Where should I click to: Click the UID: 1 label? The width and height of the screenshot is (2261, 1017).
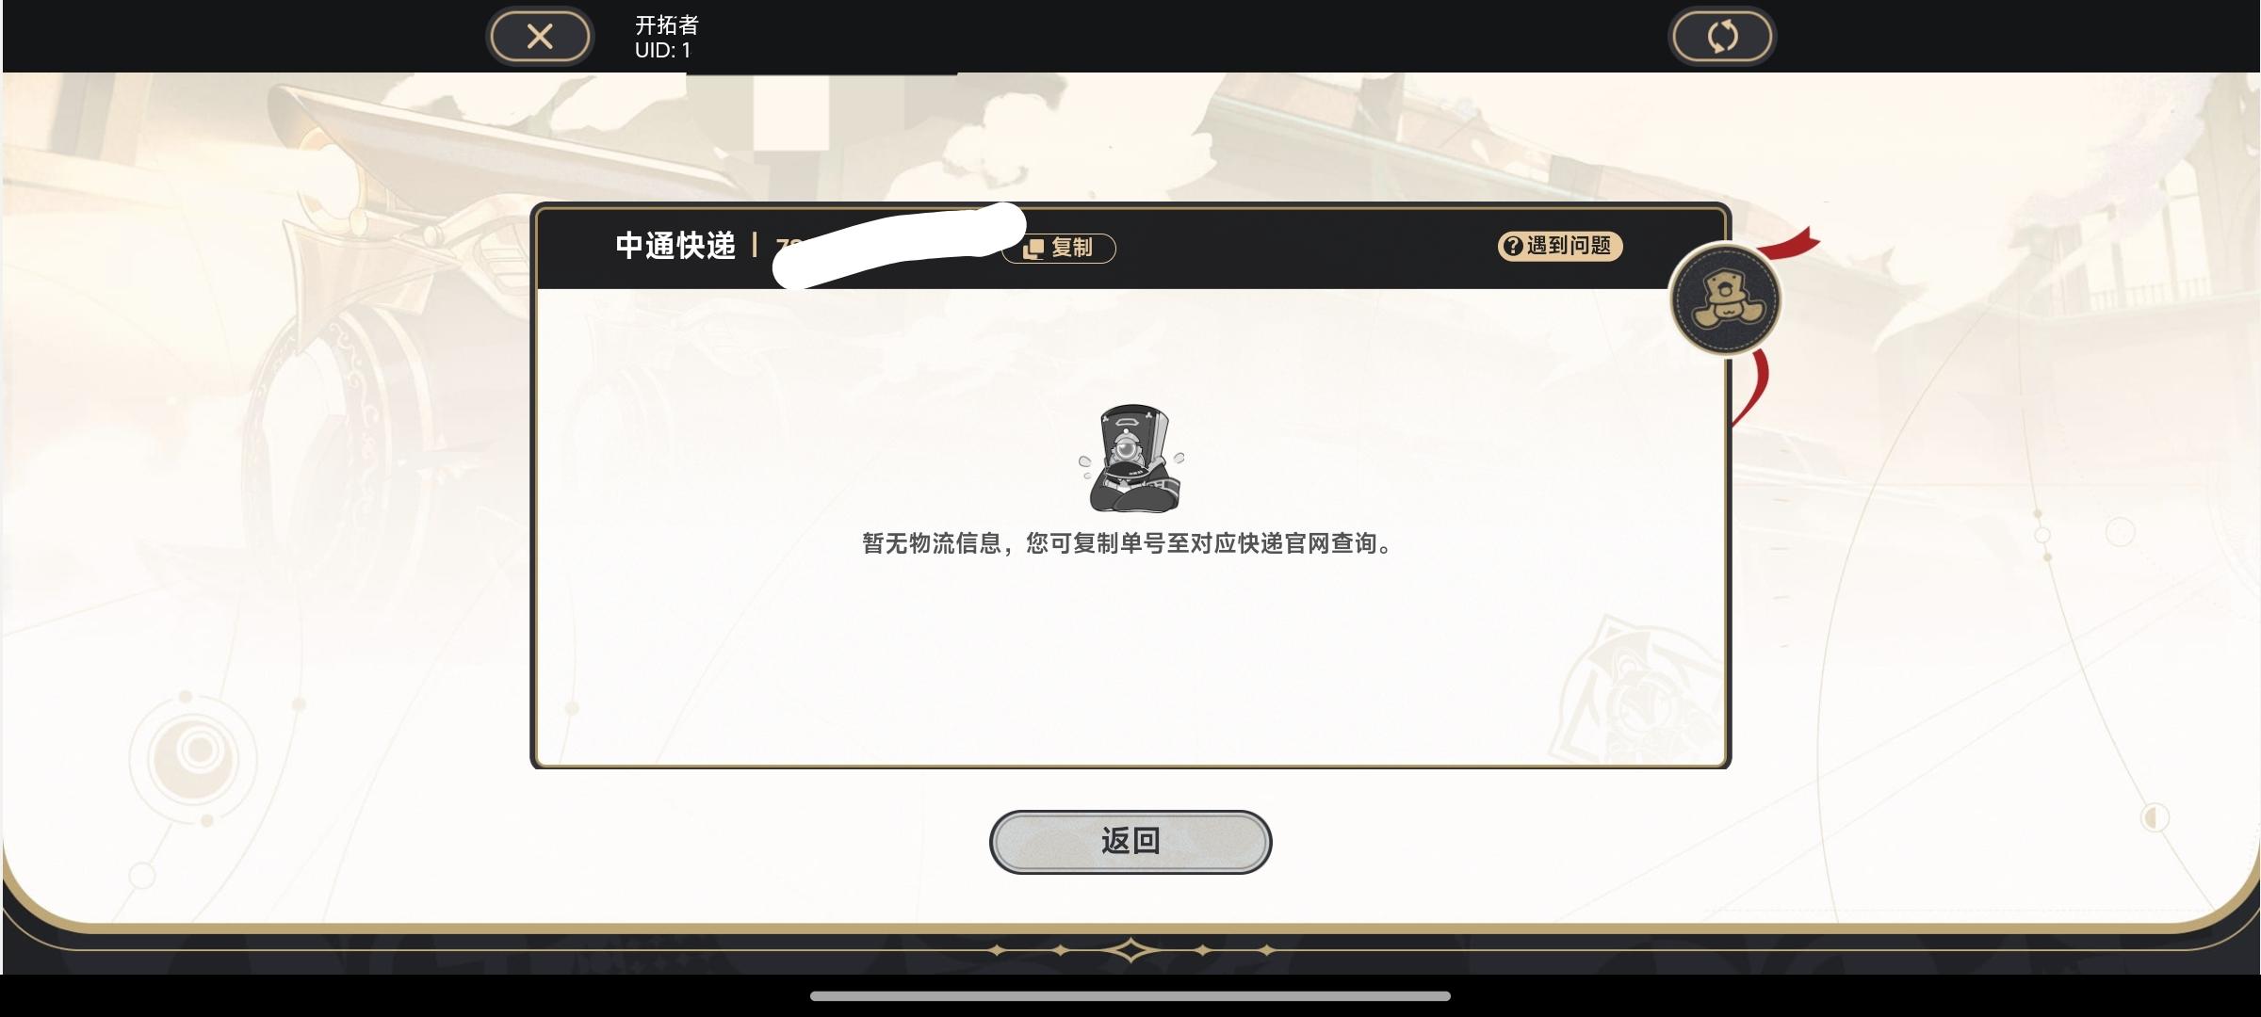click(x=662, y=50)
